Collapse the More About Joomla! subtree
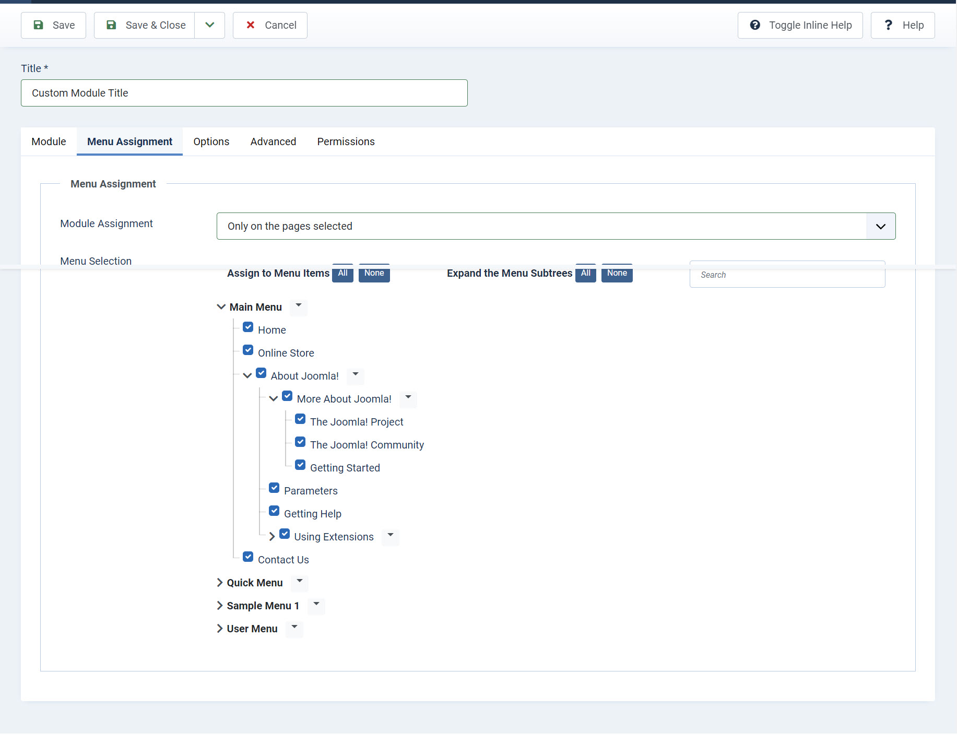957x755 pixels. (274, 399)
